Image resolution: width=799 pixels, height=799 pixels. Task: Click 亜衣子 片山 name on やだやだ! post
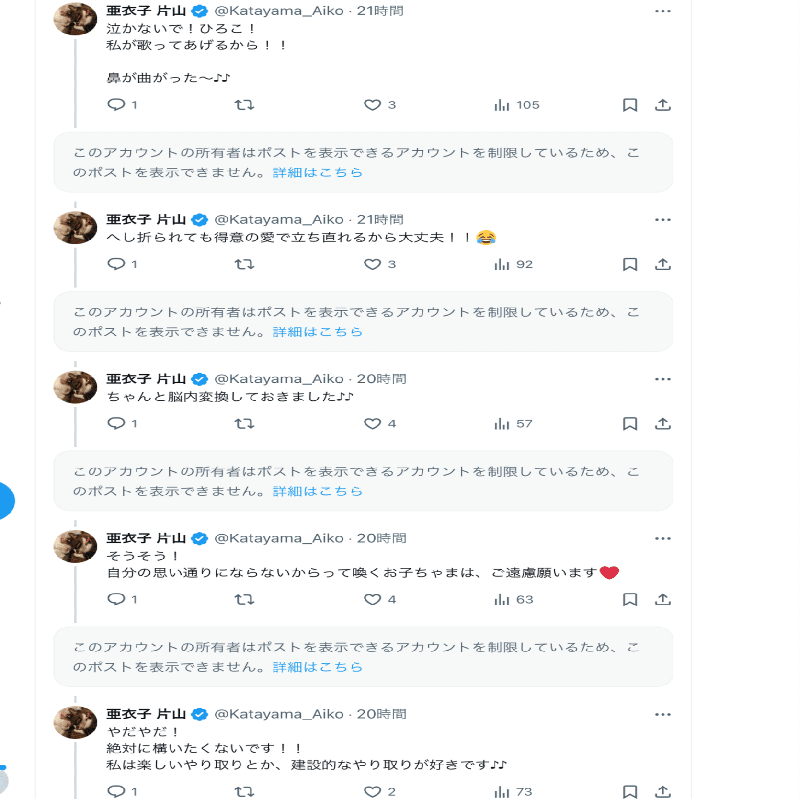[146, 714]
